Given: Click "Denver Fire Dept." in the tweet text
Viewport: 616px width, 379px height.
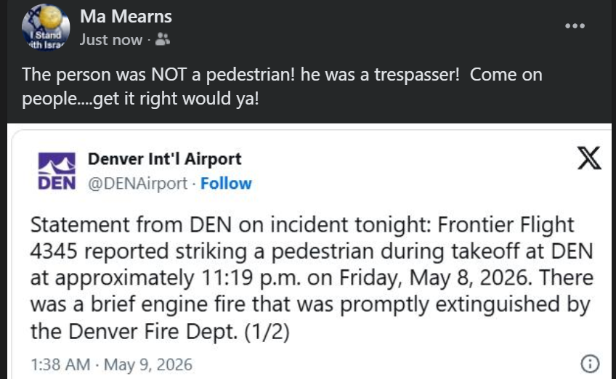Looking at the screenshot, I should (153, 332).
